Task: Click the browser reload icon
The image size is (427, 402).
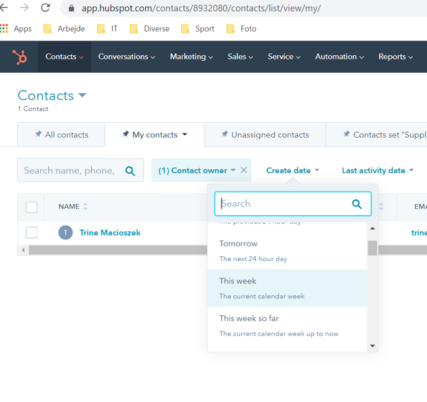Action: [x=45, y=8]
